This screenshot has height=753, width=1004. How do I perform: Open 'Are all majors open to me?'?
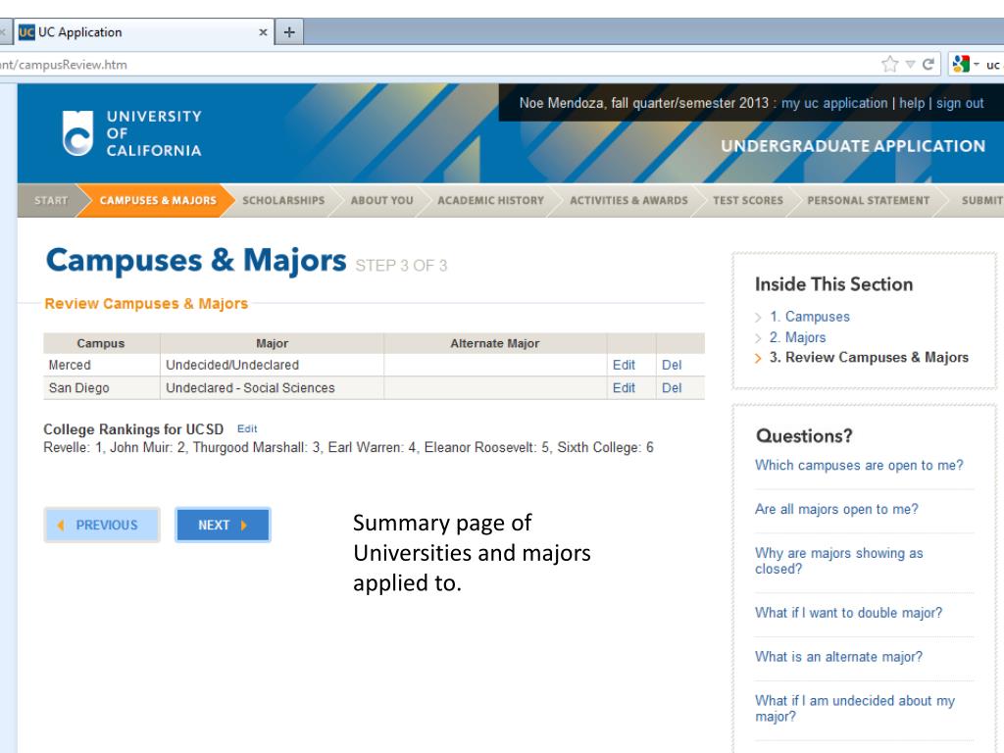point(836,509)
